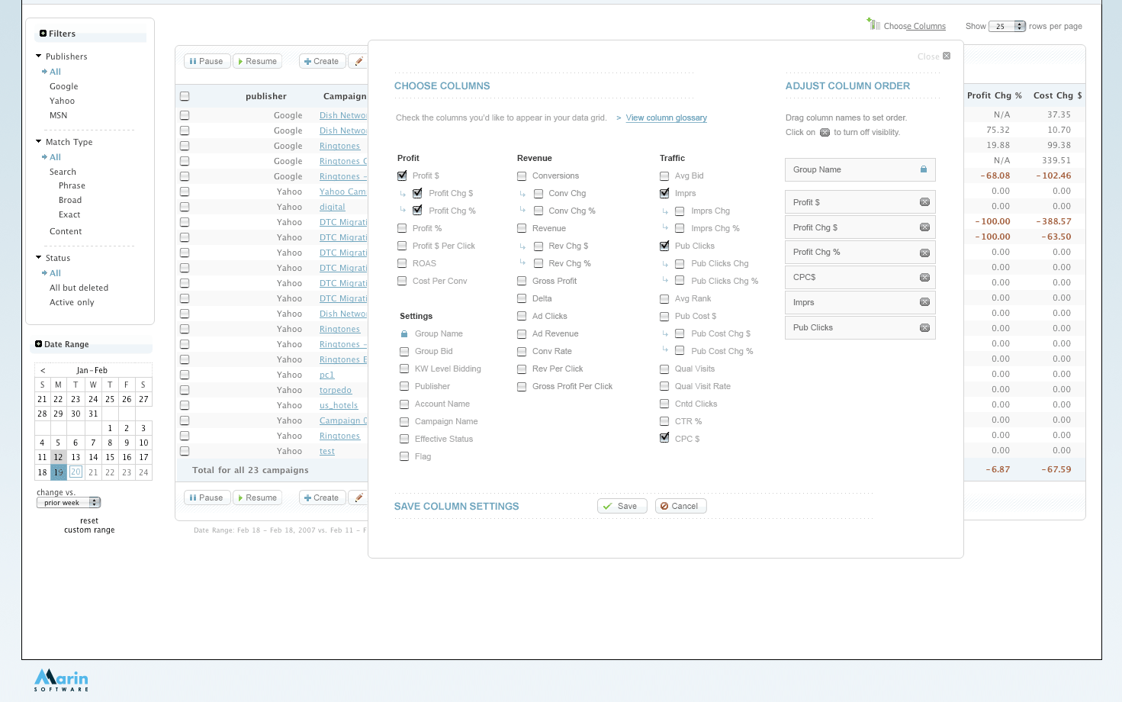Remove Profit $ from column order list
1122x702 pixels.
click(924, 202)
